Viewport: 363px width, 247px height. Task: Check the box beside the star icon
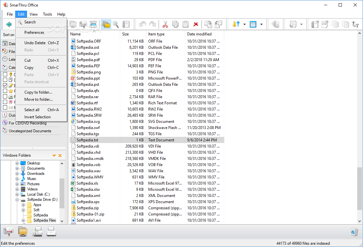tap(5, 91)
